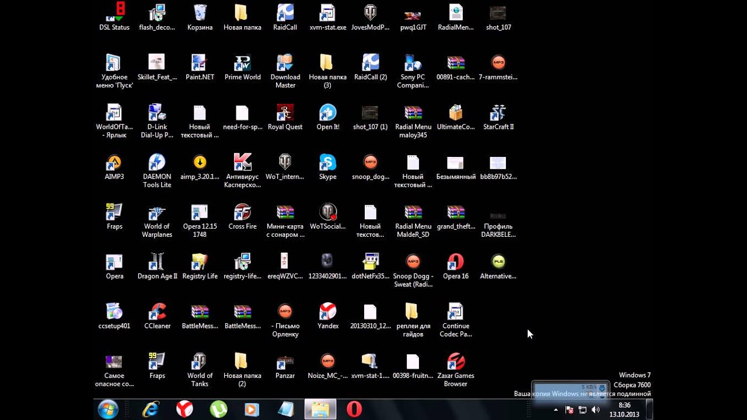Launch the AIMP3 desktop shortcut

coord(114,167)
